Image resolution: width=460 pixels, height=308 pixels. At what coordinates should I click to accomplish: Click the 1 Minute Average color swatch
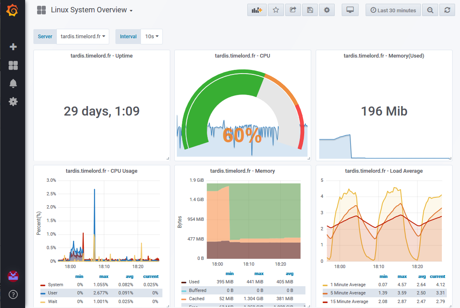click(x=325, y=285)
